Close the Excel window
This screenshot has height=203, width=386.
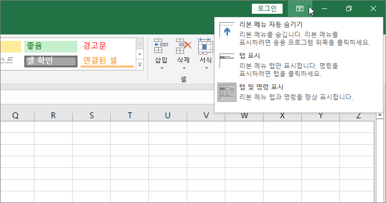(x=373, y=8)
